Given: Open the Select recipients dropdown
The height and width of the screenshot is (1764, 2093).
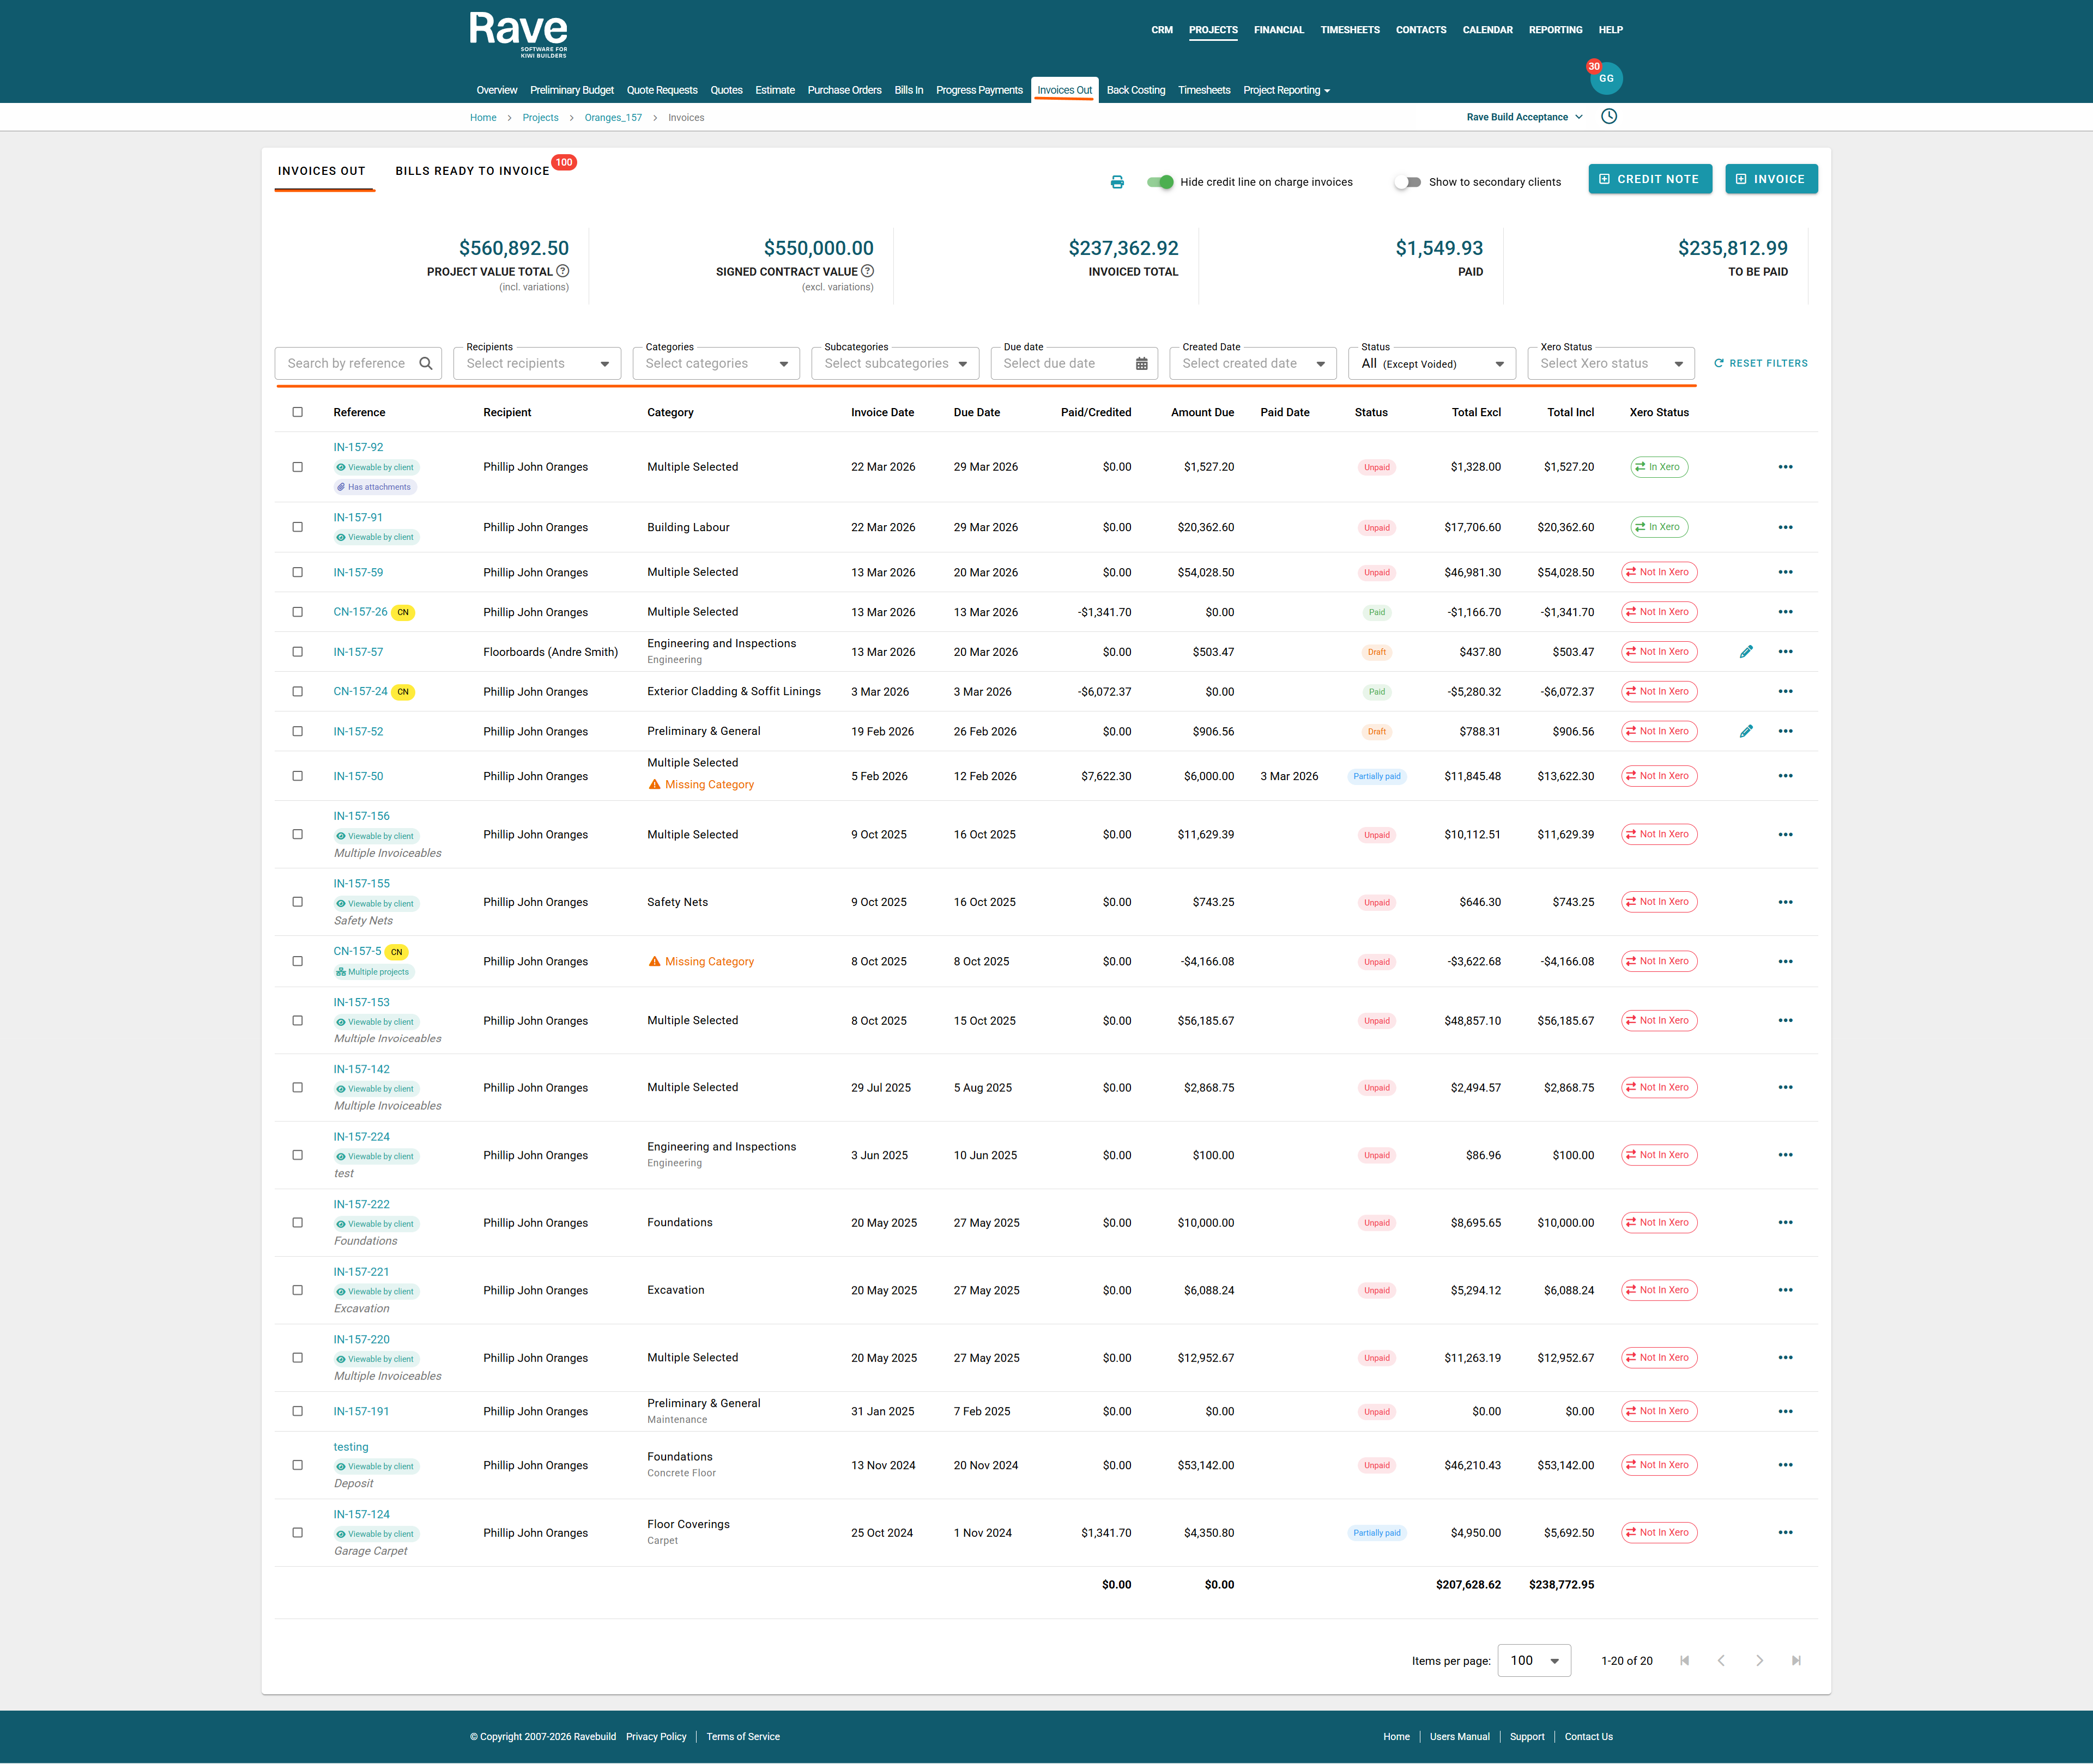Looking at the screenshot, I should tap(536, 364).
